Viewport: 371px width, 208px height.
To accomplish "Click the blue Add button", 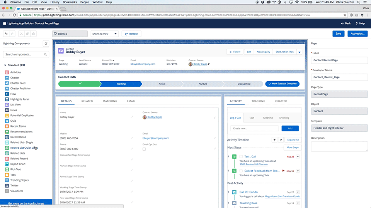I will point(290,128).
